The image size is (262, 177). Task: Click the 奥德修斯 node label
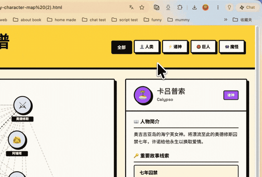pyautogui.click(x=23, y=119)
